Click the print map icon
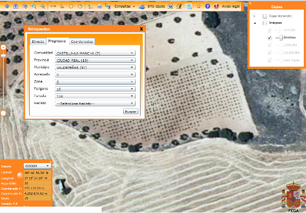The image size is (306, 213). coord(99,7)
